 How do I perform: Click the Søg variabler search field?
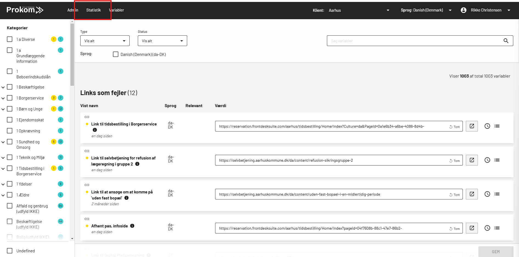coord(414,41)
